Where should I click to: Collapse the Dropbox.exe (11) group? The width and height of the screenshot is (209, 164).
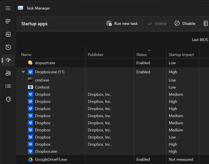coord(23,72)
